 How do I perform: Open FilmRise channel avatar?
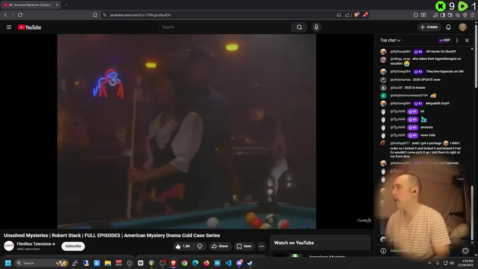(x=9, y=246)
